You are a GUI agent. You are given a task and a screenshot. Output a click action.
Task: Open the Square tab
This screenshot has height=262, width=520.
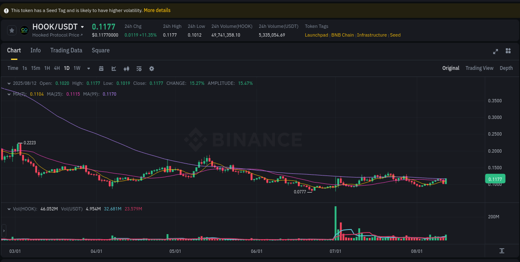point(100,50)
